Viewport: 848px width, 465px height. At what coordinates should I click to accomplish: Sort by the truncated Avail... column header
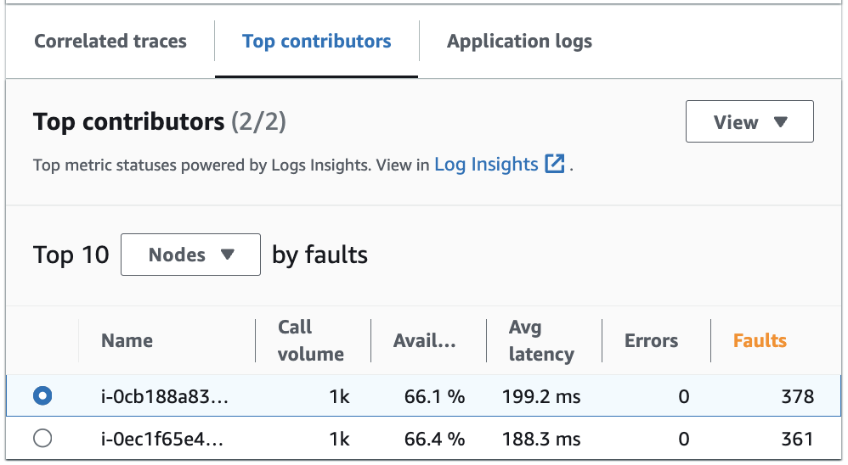click(425, 341)
